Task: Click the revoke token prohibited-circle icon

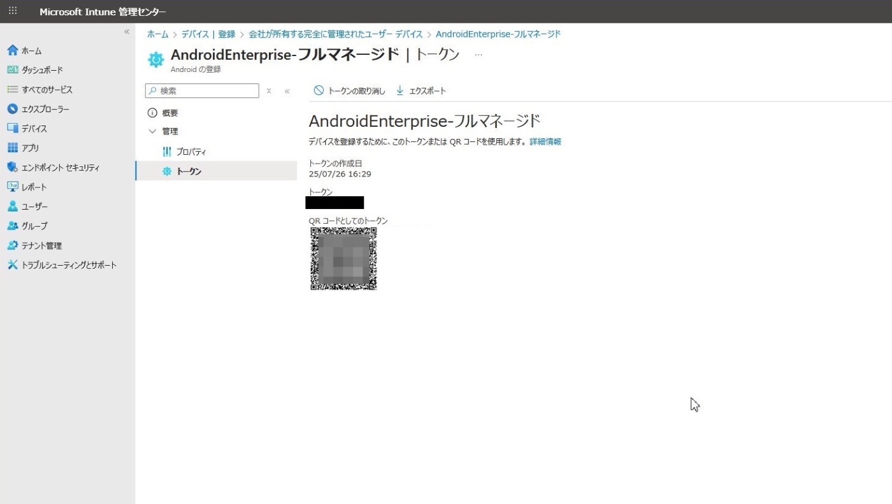Action: [x=319, y=90]
